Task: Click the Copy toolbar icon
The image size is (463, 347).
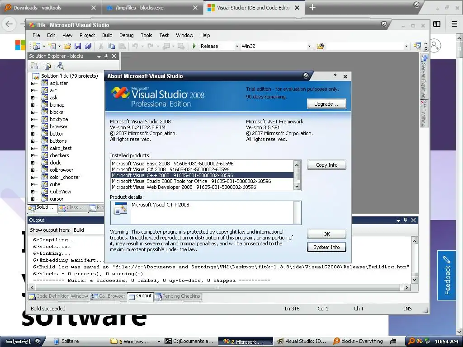Action: pos(111,46)
